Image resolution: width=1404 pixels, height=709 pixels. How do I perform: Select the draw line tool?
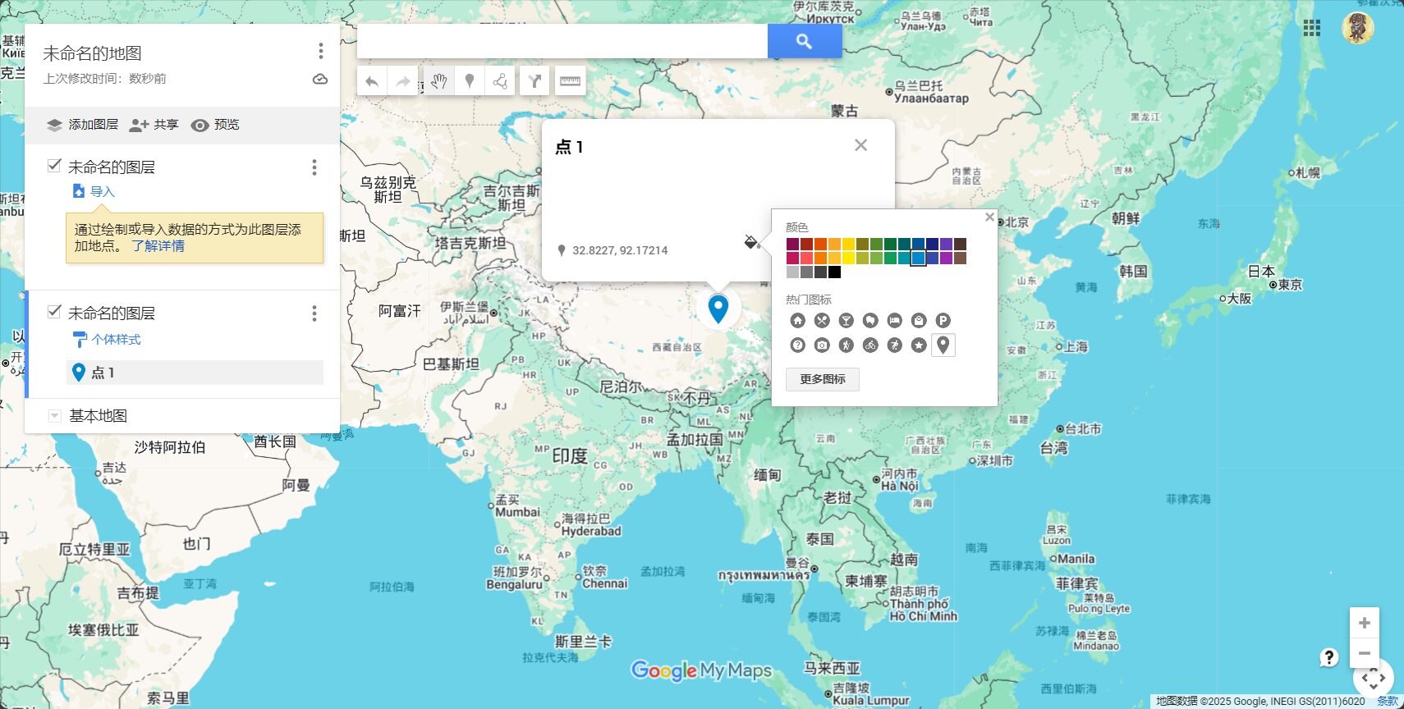pyautogui.click(x=500, y=81)
